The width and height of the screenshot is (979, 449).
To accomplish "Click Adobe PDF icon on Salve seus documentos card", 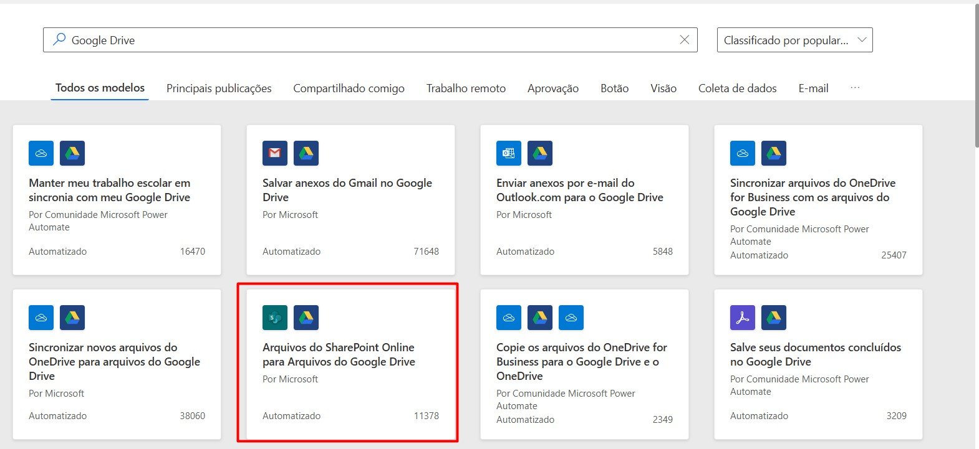I will [743, 318].
